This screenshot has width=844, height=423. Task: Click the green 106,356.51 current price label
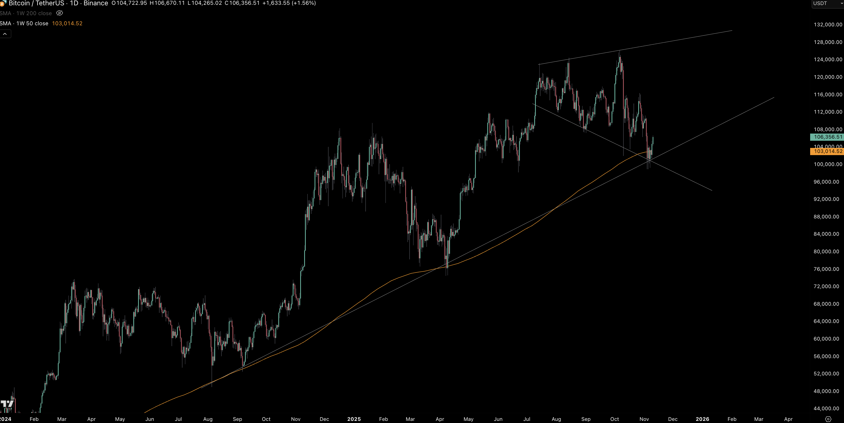[827, 137]
